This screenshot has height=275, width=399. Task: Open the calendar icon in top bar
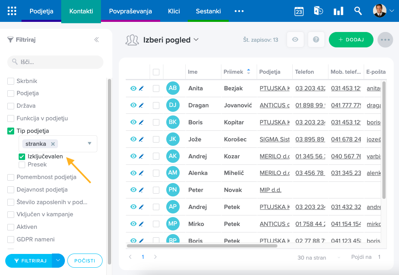click(299, 11)
